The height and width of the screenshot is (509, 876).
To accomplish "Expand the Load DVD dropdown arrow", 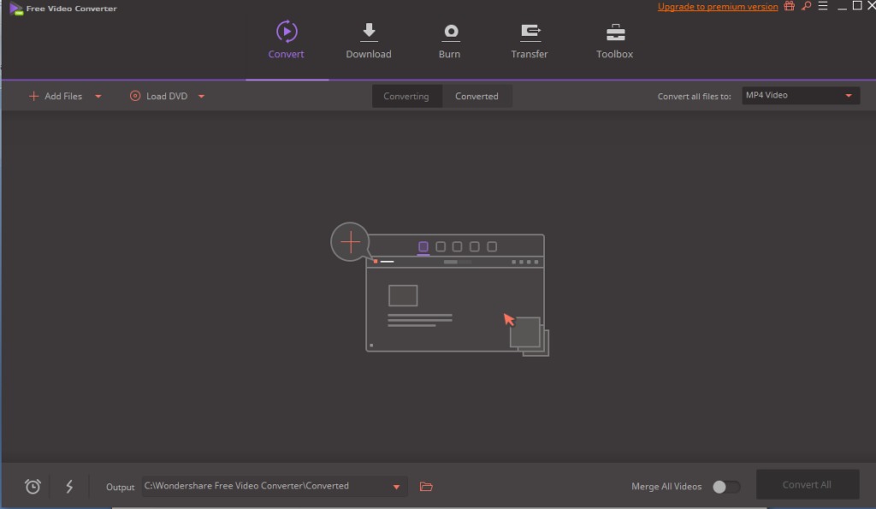I will [x=202, y=96].
